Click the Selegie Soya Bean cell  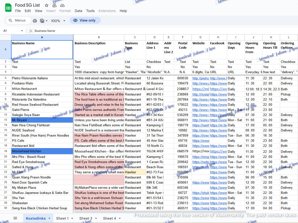point(42,115)
